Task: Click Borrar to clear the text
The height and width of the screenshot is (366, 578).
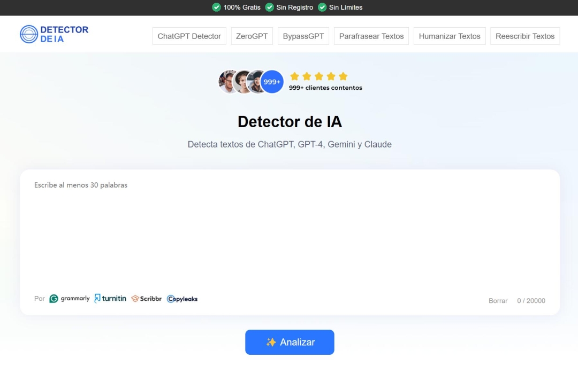Action: point(498,300)
